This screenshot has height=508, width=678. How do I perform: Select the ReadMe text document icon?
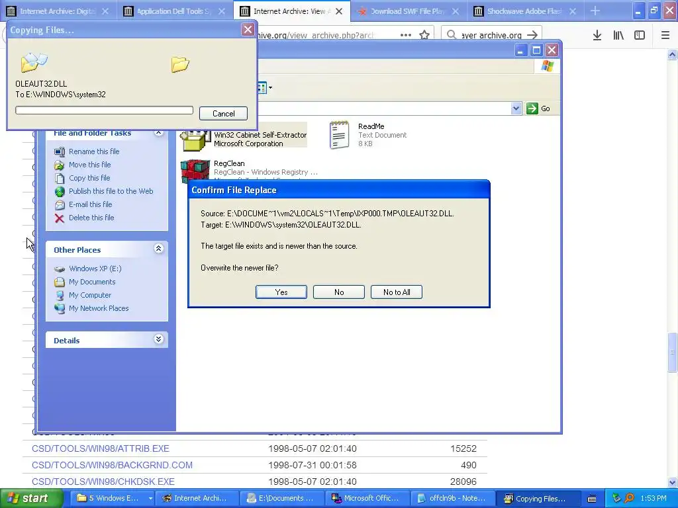click(x=339, y=135)
